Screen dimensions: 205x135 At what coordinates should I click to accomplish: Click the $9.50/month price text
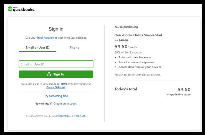point(126,47)
